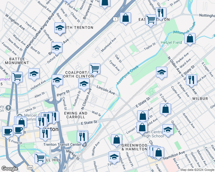Click the N Olden Ave street label
The image size is (215, 172).
point(174,66)
